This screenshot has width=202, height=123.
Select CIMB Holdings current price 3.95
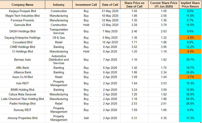tap(163, 47)
